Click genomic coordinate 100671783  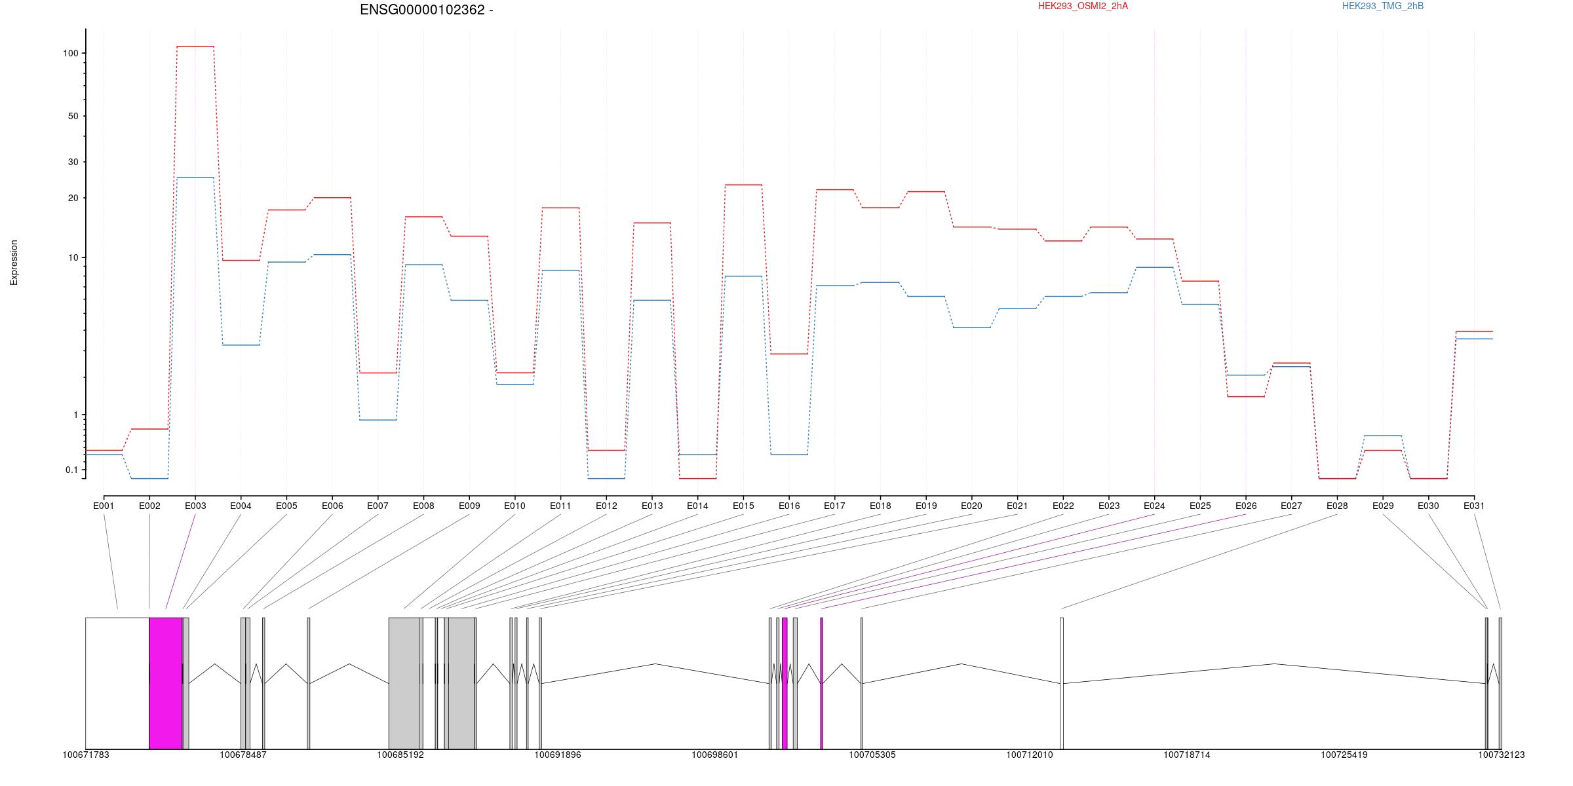86,755
